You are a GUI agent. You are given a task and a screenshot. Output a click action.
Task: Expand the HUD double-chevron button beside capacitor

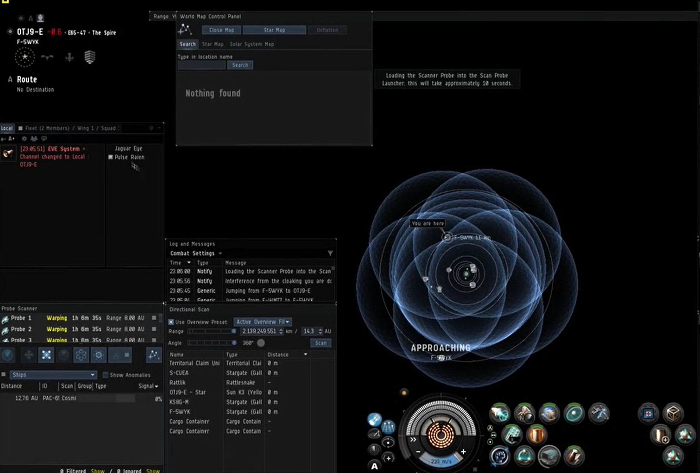[x=413, y=439]
